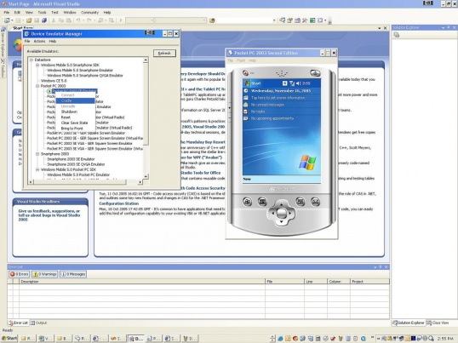458x343 pixels.
Task: Click the Refresh button in Device Emulator Manager
Action: (164, 53)
